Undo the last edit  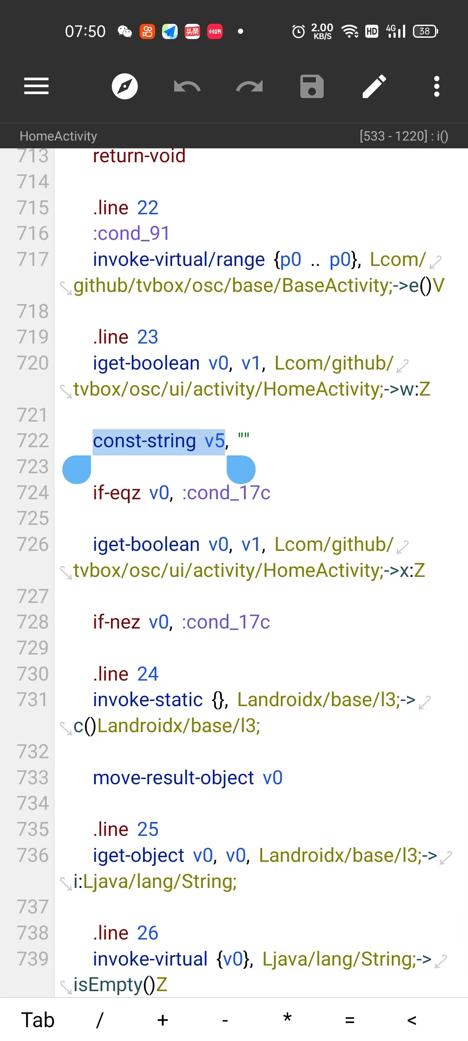pos(187,86)
